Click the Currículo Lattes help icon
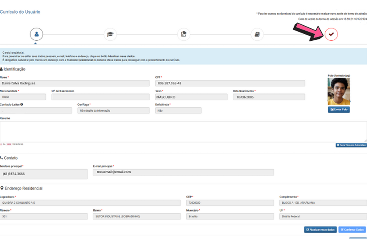The width and height of the screenshot is (367, 244). point(22,104)
